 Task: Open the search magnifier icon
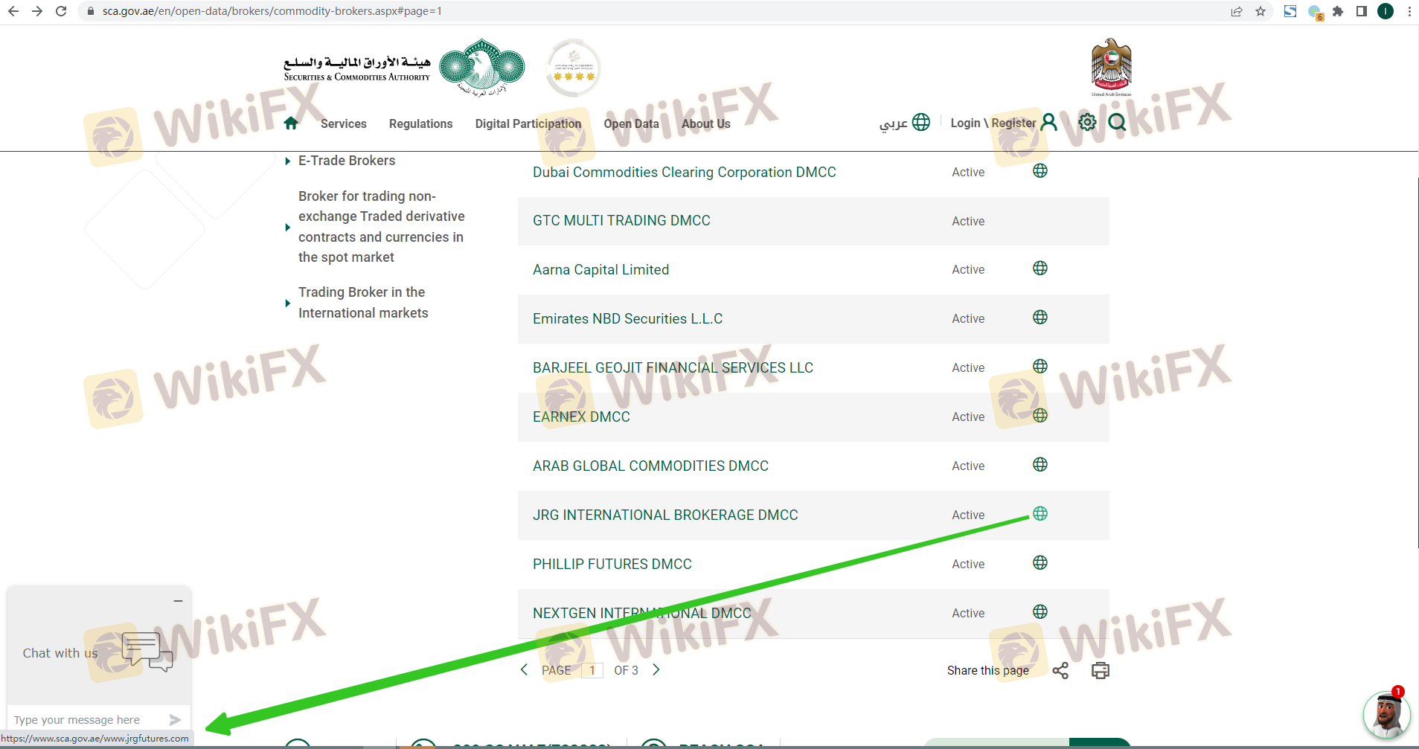pyautogui.click(x=1116, y=122)
